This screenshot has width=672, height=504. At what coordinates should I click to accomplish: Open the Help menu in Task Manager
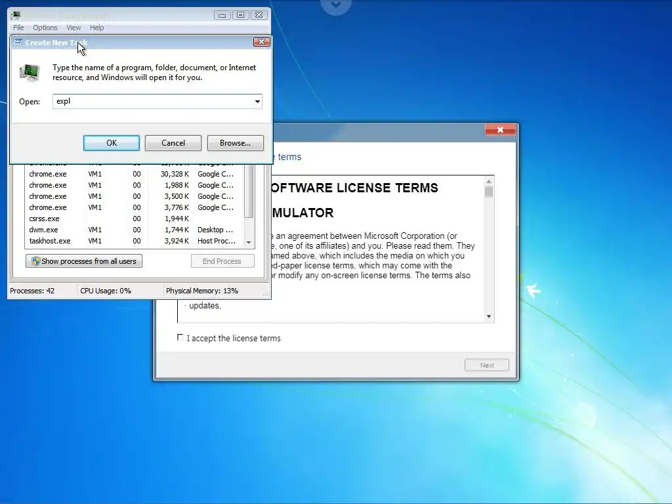[97, 28]
